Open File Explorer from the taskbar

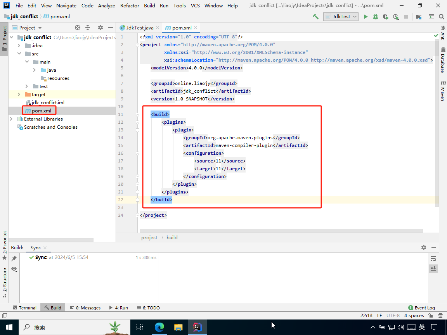tap(178, 327)
